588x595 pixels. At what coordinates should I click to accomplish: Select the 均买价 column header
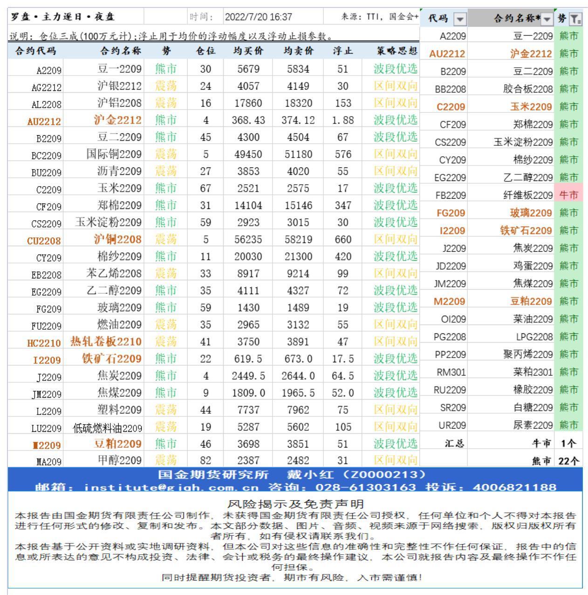point(248,51)
